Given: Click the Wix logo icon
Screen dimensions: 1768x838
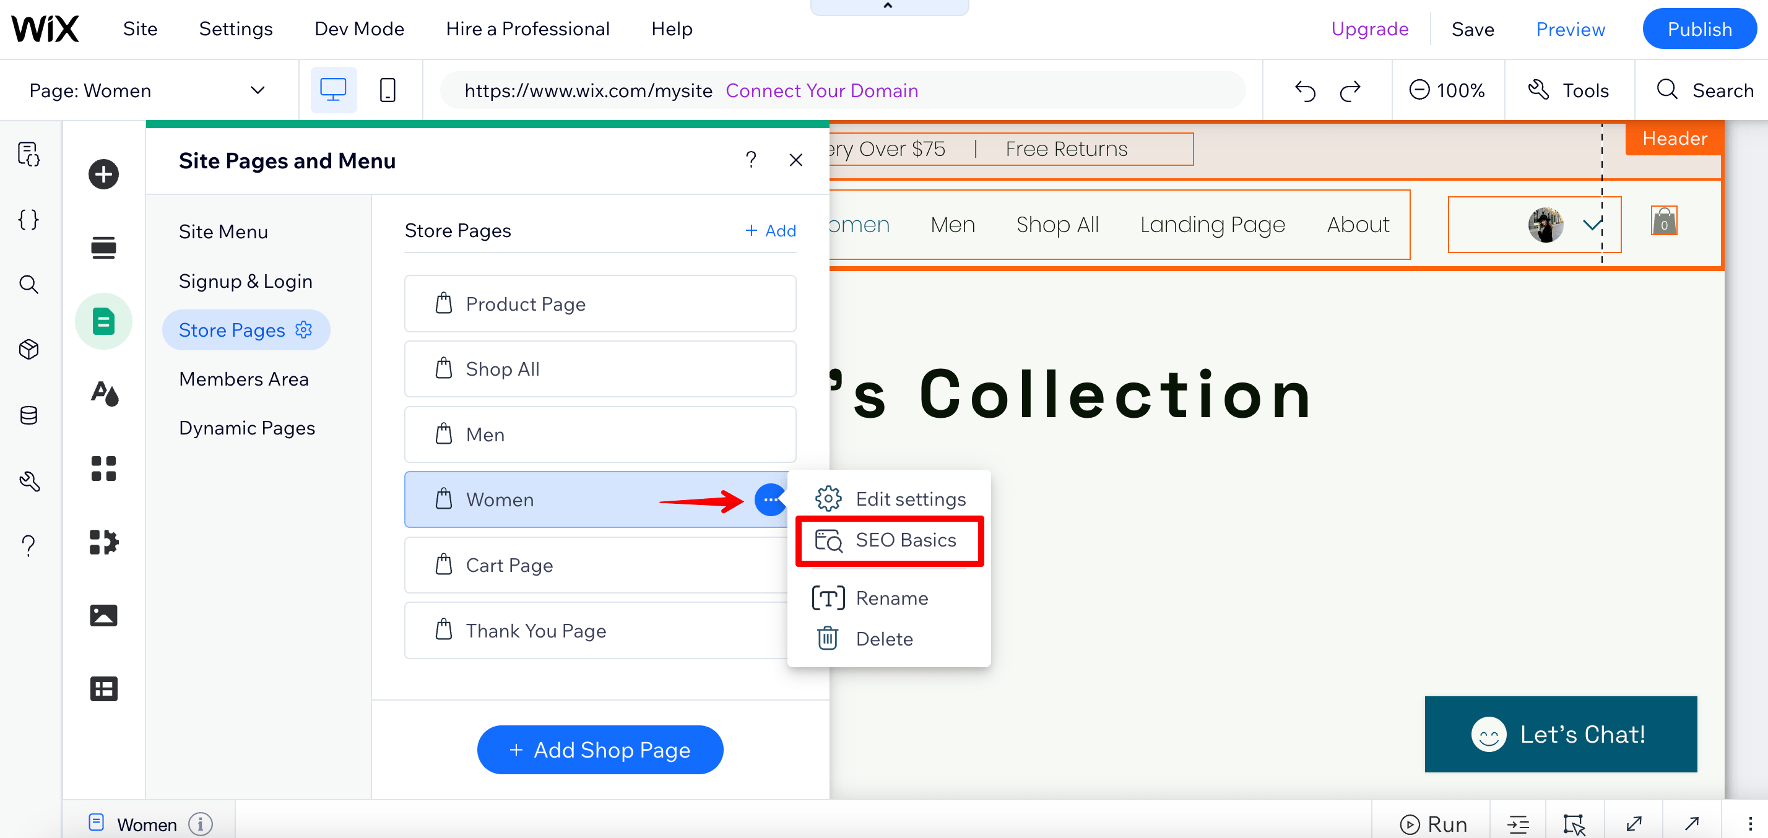Looking at the screenshot, I should click(x=46, y=28).
